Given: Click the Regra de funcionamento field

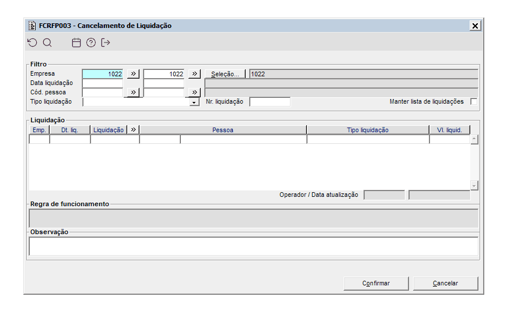Looking at the screenshot, I should pos(253,218).
